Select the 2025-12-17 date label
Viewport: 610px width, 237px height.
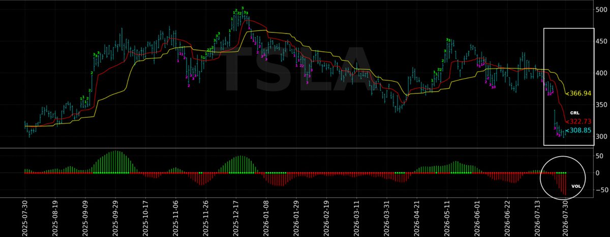tap(235, 217)
